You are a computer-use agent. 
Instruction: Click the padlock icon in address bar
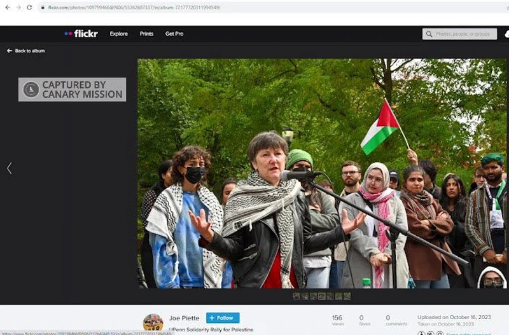(43, 7)
